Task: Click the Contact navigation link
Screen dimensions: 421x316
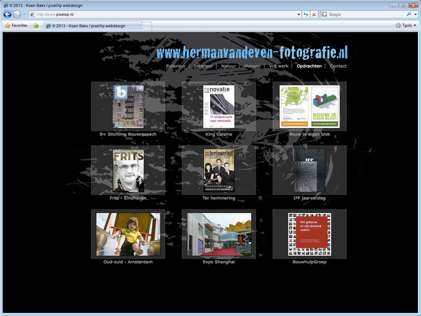Action: [x=338, y=66]
